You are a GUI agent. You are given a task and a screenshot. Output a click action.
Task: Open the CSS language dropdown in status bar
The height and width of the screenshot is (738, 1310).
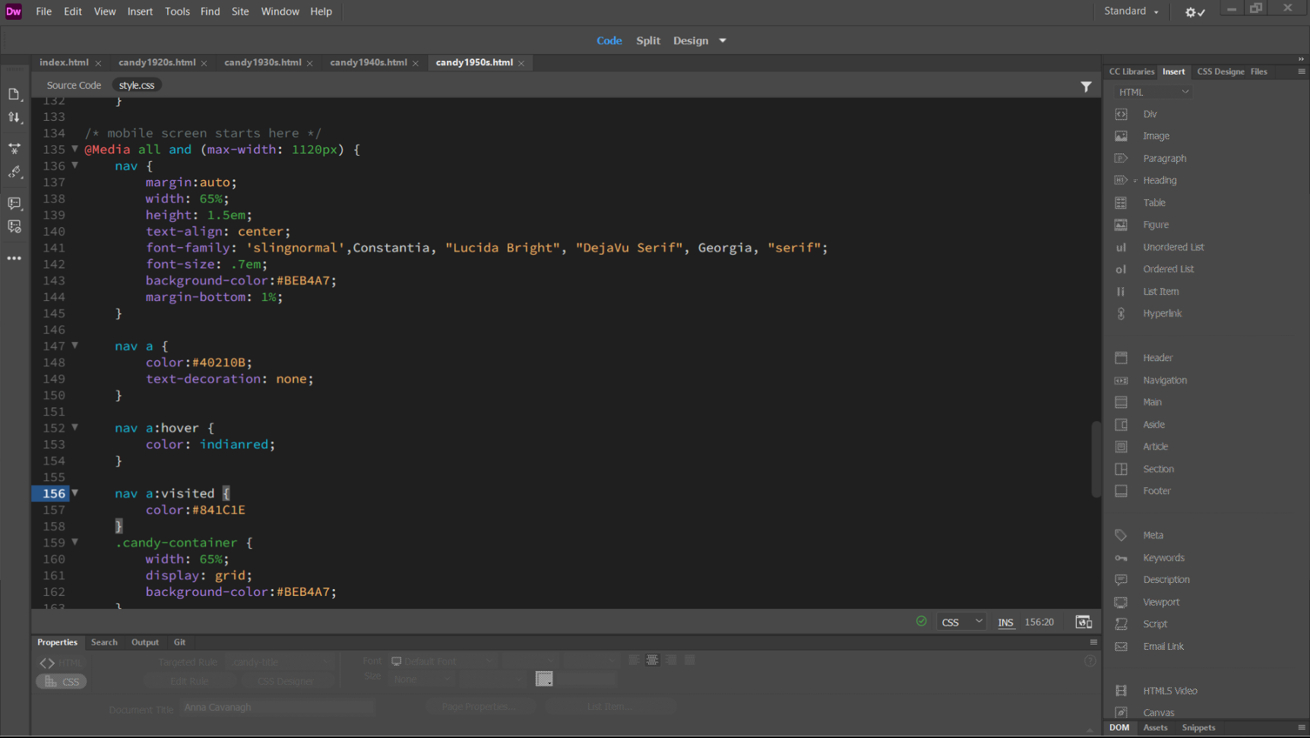pyautogui.click(x=961, y=622)
